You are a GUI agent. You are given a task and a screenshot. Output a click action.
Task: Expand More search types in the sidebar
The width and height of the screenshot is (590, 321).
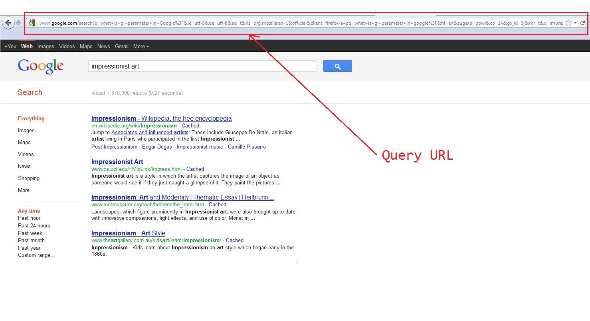pos(24,190)
